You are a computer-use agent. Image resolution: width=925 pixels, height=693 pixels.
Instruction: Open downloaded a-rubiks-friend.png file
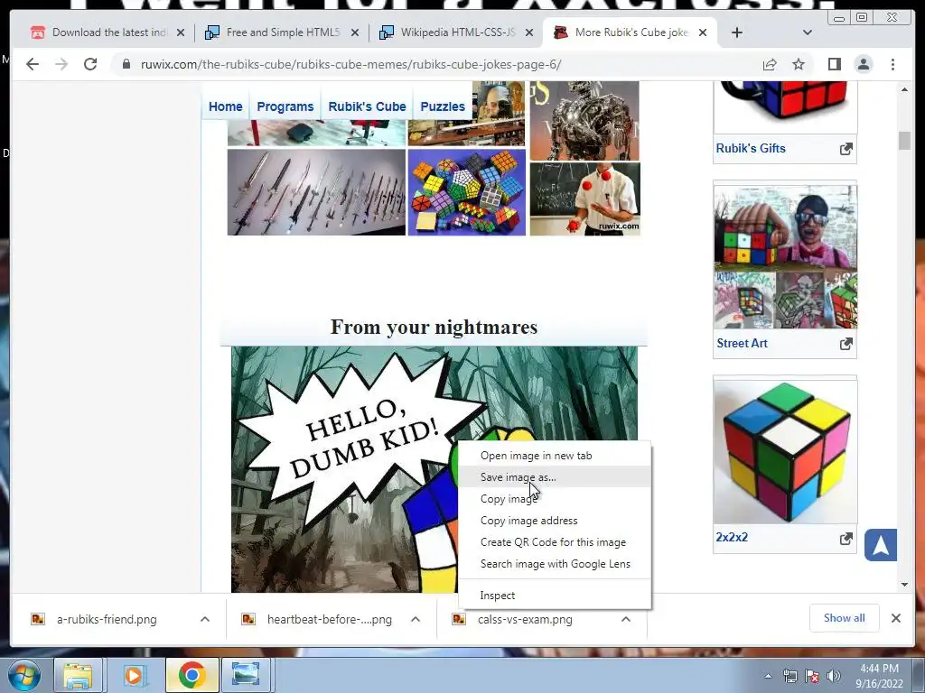click(107, 619)
